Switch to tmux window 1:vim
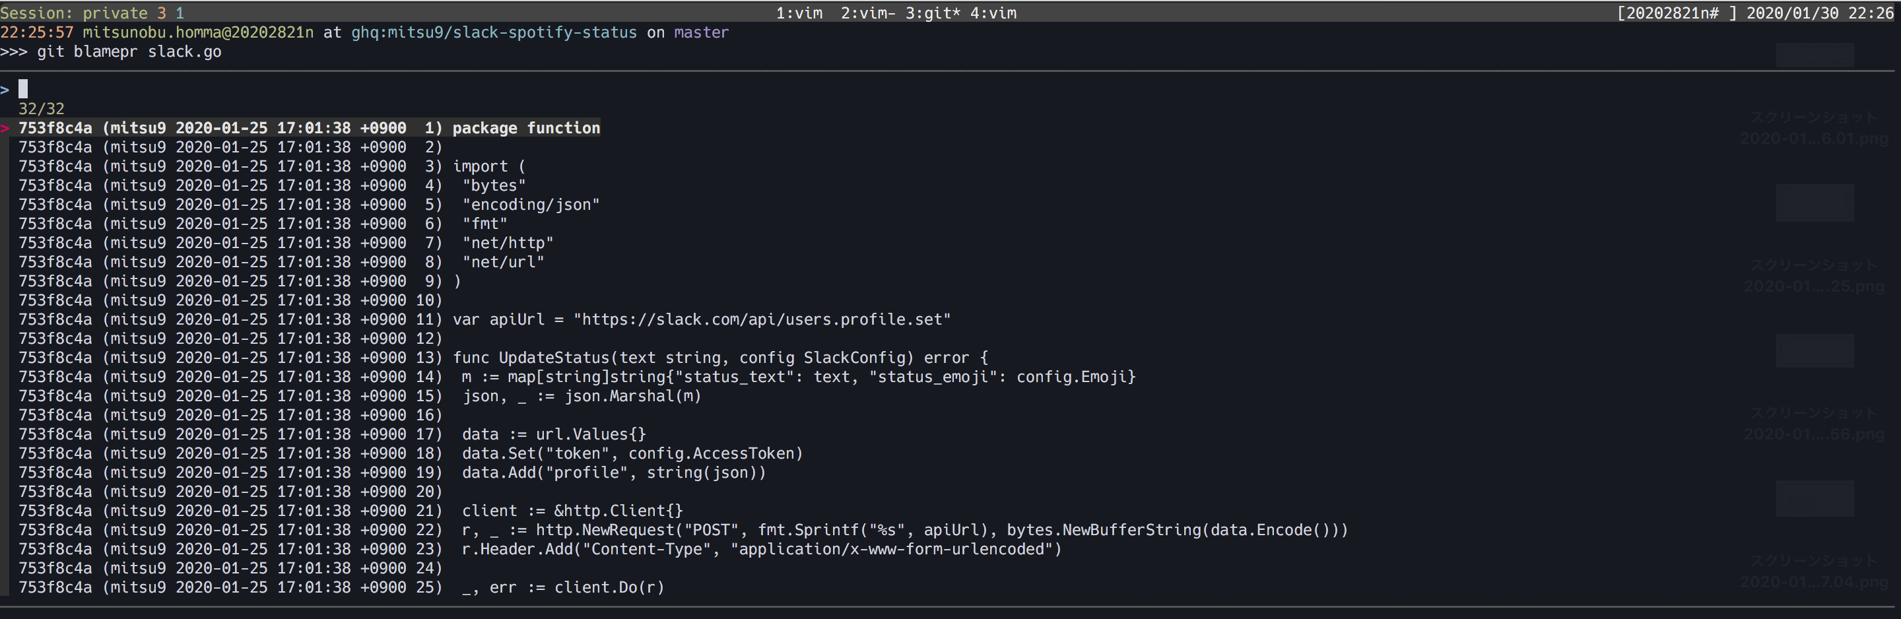Image resolution: width=1901 pixels, height=619 pixels. point(799,13)
